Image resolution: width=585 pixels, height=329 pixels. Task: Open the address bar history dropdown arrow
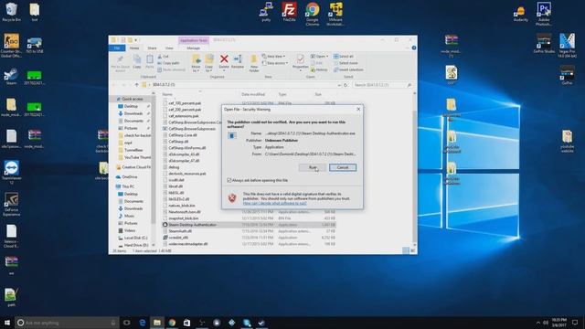pyautogui.click(x=339, y=85)
